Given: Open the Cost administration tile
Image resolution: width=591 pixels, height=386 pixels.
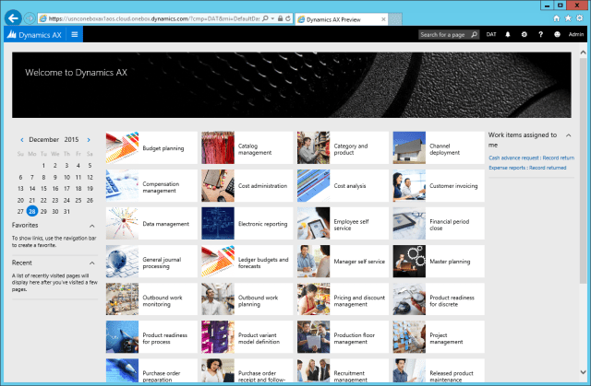Looking at the screenshot, I should click(x=247, y=186).
